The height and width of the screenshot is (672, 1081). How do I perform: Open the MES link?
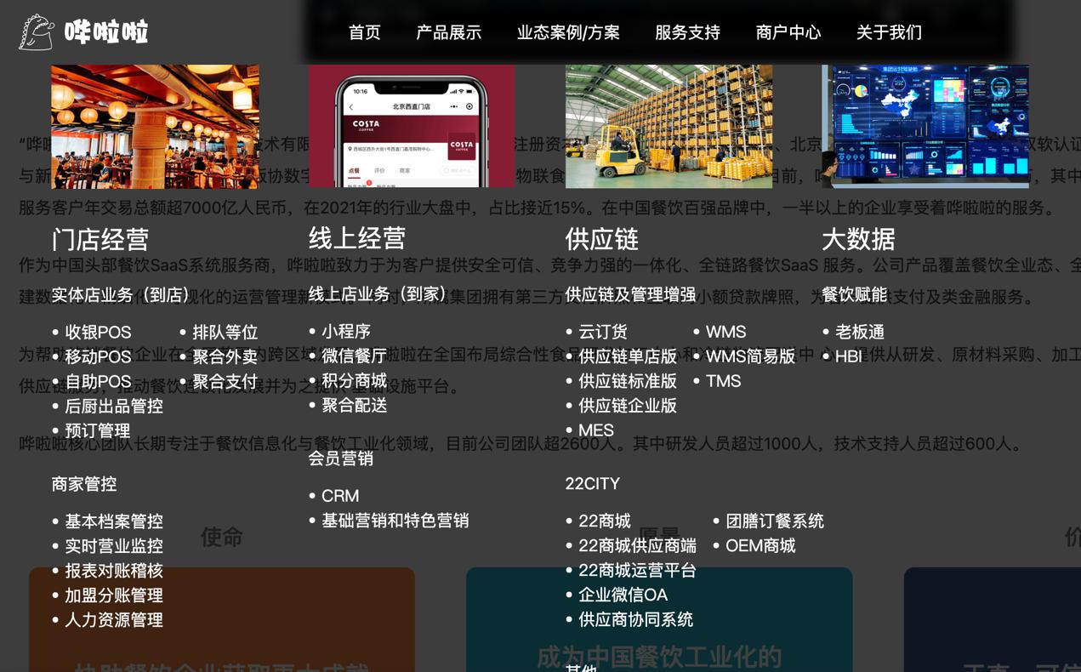(x=596, y=430)
